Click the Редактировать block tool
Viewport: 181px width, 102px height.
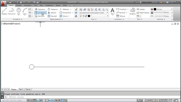tap(143, 13)
